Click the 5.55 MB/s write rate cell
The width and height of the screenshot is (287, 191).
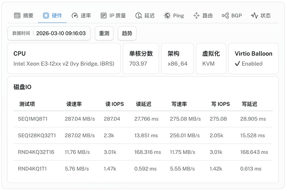182,169
